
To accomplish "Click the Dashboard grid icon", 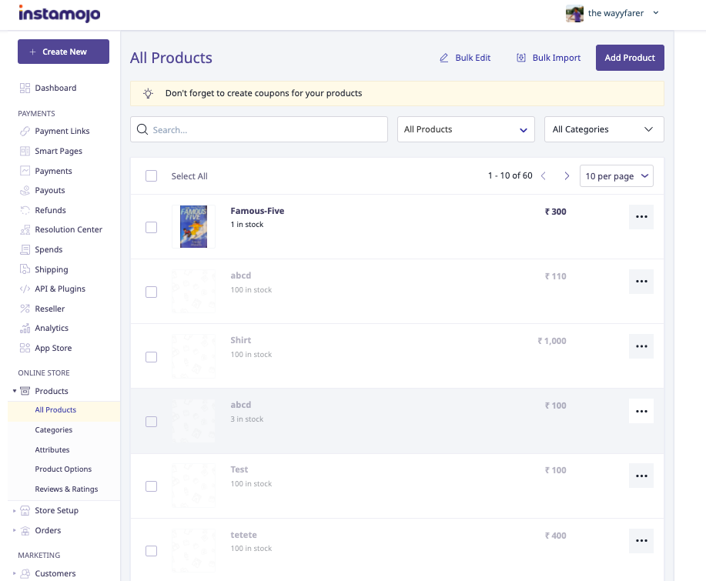I will pyautogui.click(x=25, y=88).
